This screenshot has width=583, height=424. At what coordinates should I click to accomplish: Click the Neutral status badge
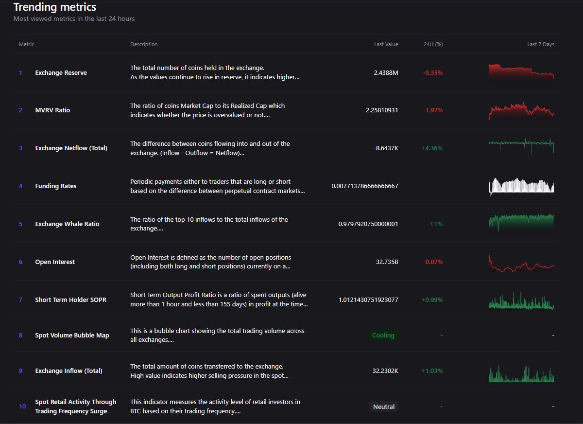click(x=384, y=406)
